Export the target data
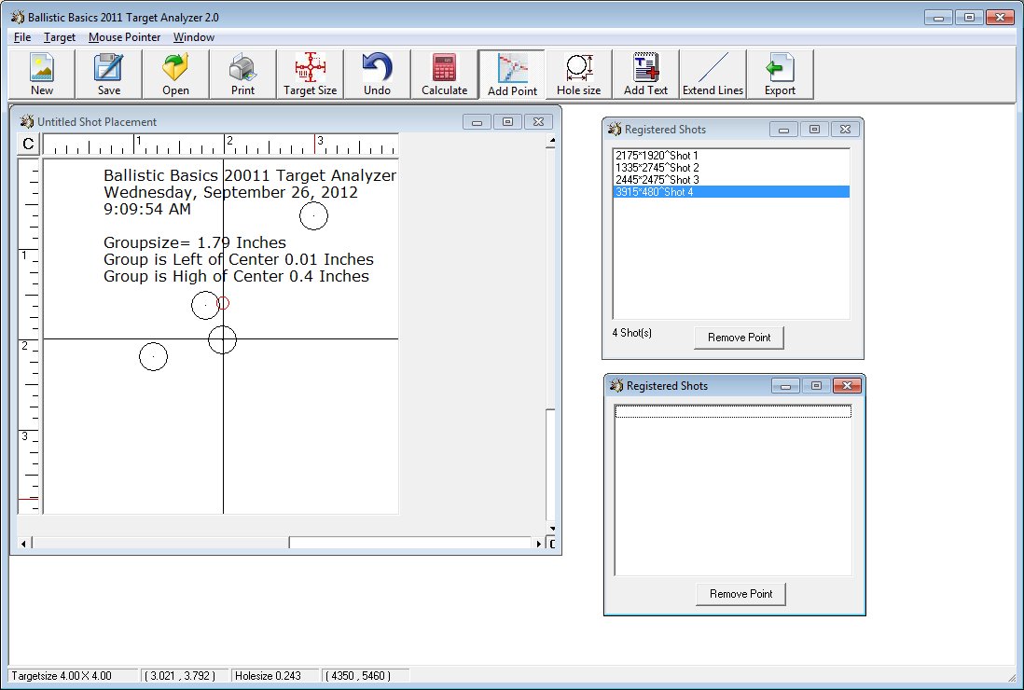This screenshot has height=690, width=1024. pos(780,74)
